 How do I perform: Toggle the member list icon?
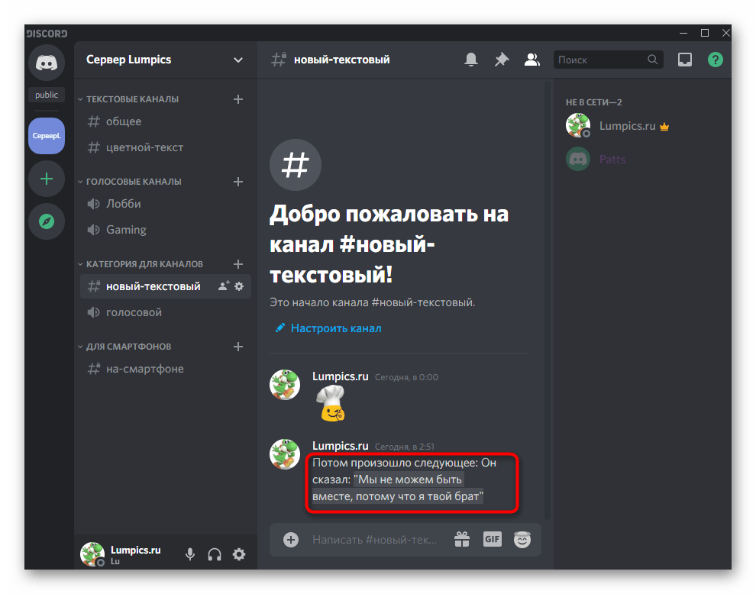[531, 60]
